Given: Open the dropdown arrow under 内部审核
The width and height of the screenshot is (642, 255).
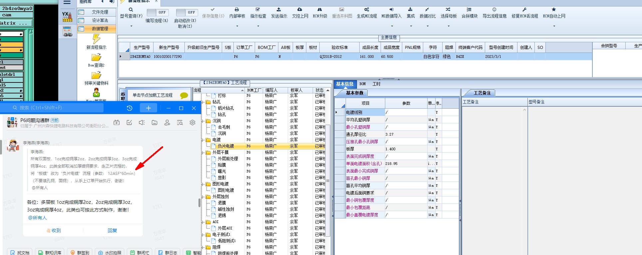Looking at the screenshot, I should (237, 26).
